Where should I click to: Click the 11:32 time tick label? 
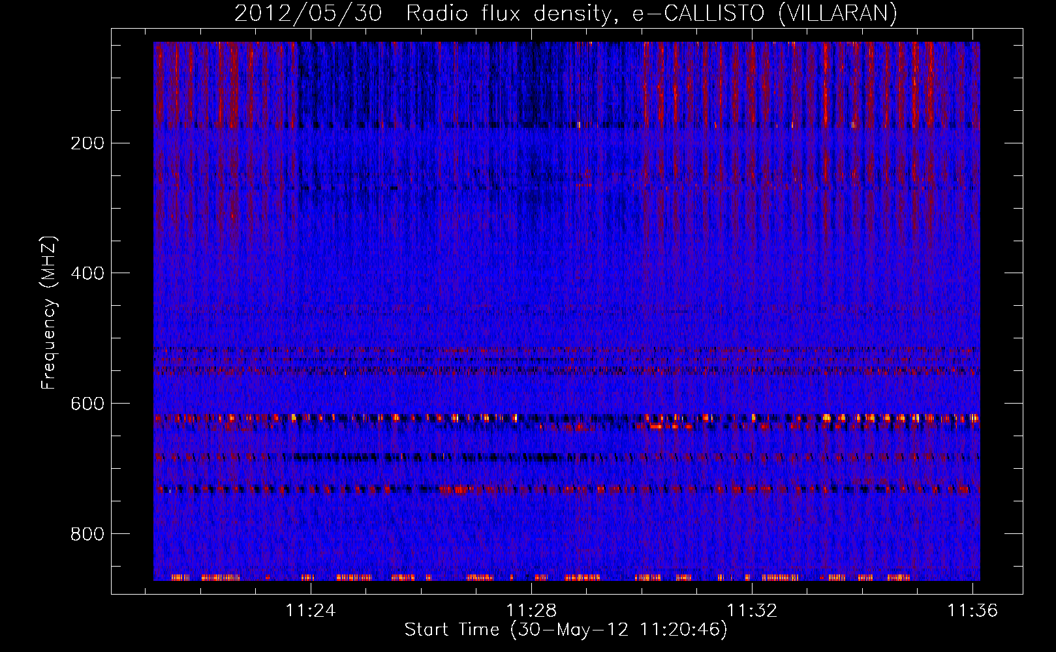753,610
